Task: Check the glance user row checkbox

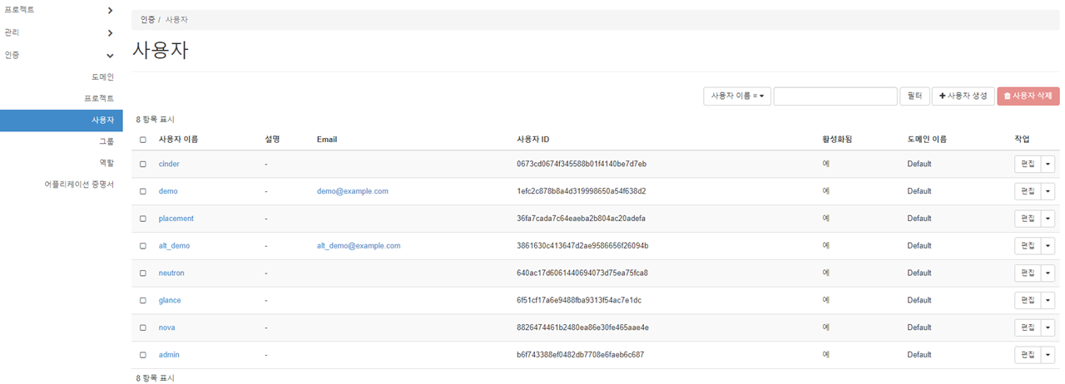Action: pos(143,301)
